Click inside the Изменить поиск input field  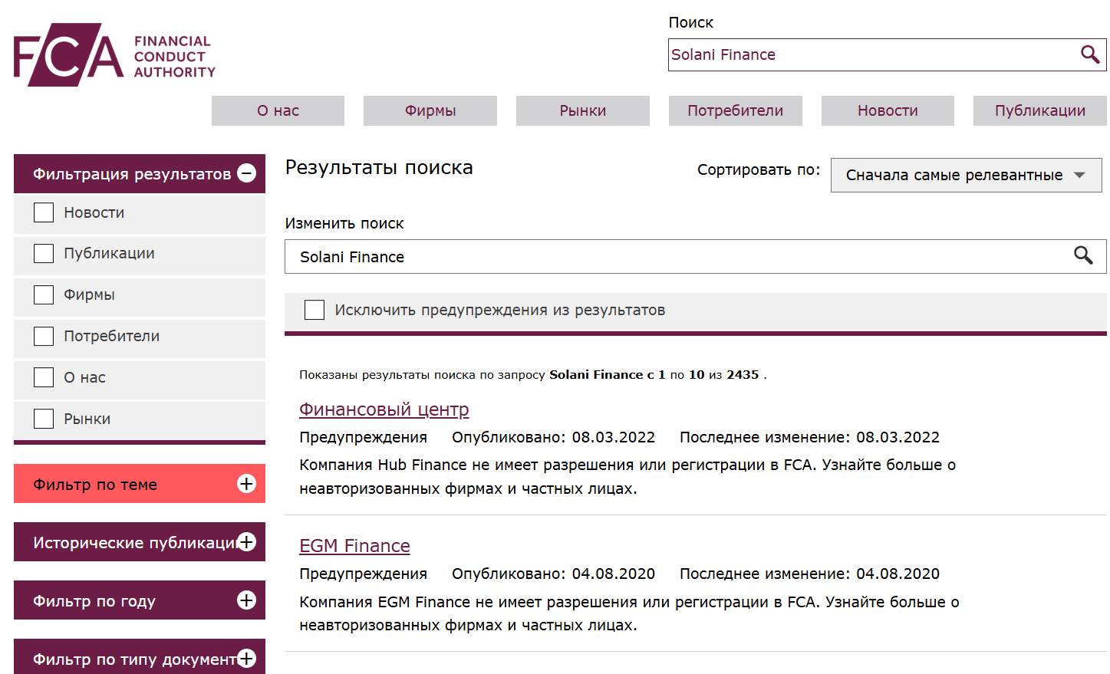click(537, 255)
